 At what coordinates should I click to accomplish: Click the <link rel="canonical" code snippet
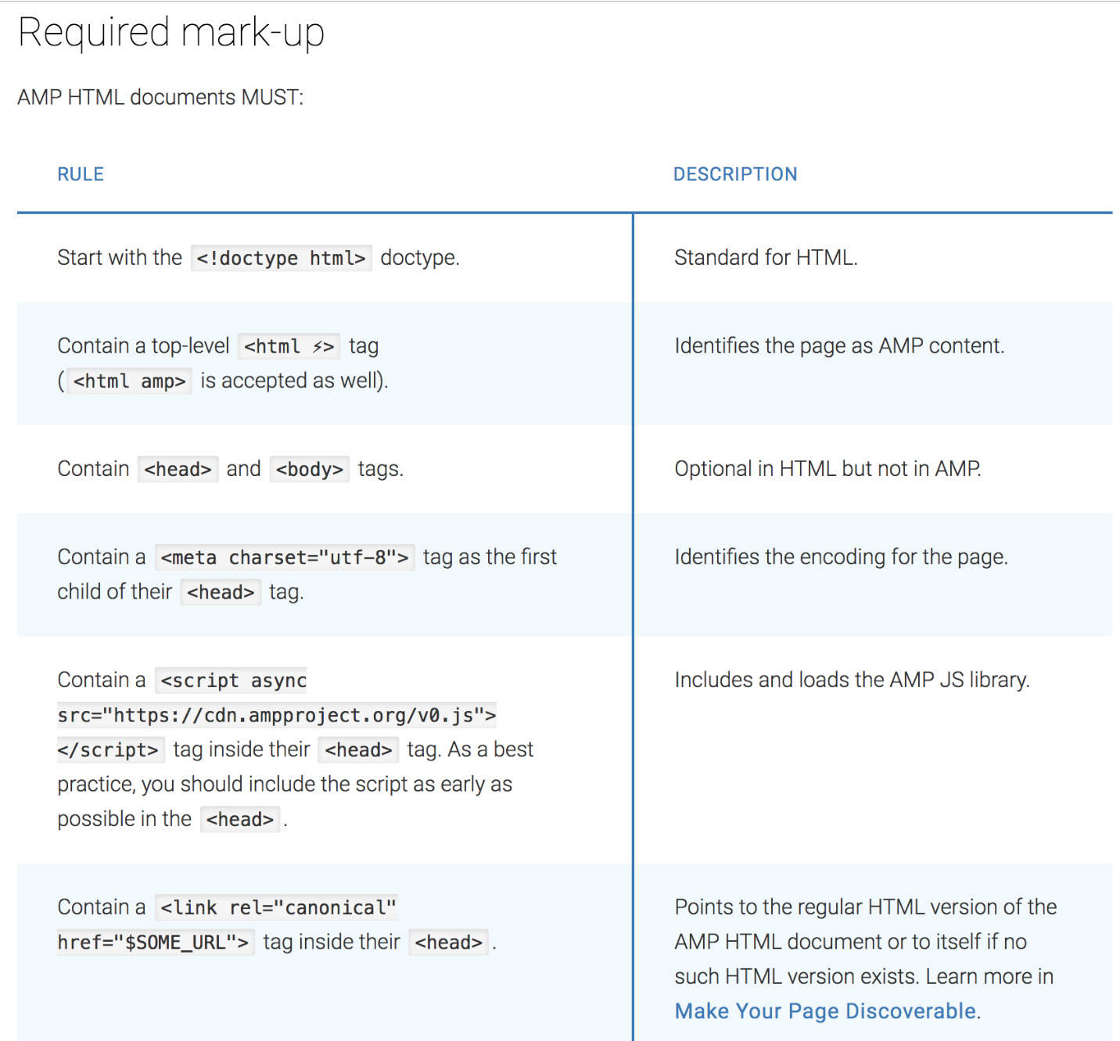(277, 908)
